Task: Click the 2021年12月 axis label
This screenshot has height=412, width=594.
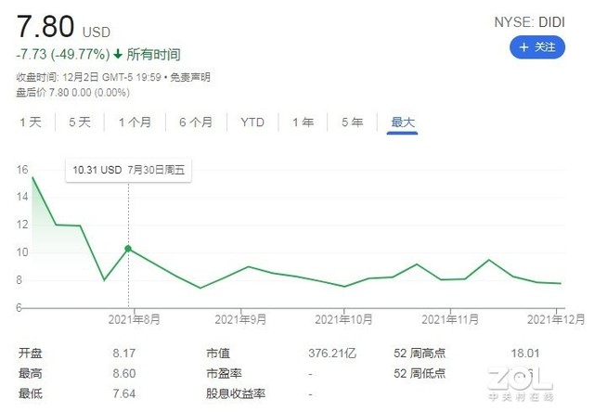Action: [556, 319]
